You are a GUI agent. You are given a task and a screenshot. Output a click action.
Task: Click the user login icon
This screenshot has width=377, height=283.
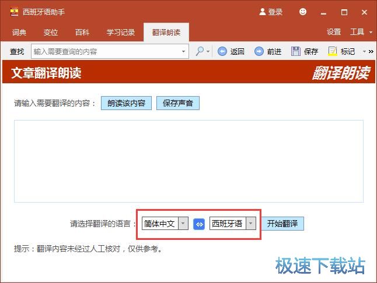click(263, 12)
